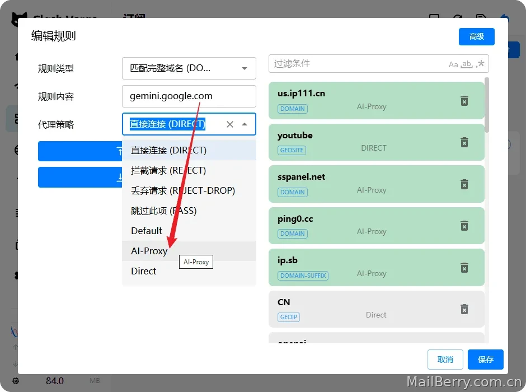Screen dimensions: 526x392
Task: Click the DOMAIN-SUFFIX tag under ip.sb
Action: tap(303, 276)
